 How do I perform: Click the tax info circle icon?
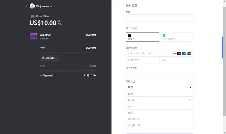(x=44, y=66)
